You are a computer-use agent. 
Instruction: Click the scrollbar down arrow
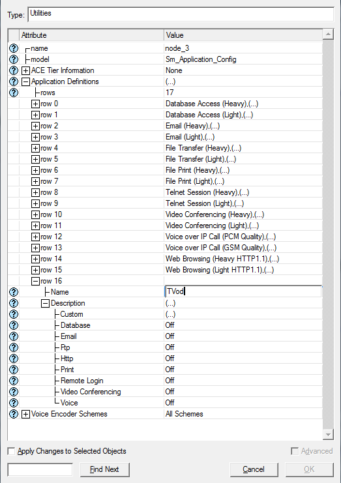pos(328,435)
